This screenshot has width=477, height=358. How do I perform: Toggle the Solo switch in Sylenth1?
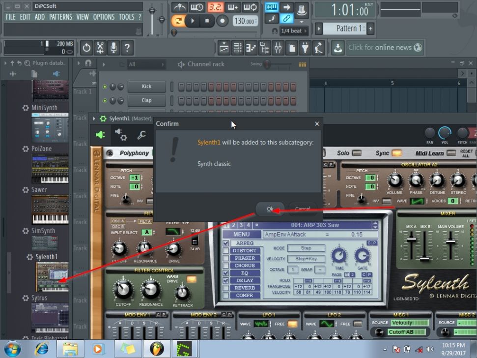click(x=356, y=153)
